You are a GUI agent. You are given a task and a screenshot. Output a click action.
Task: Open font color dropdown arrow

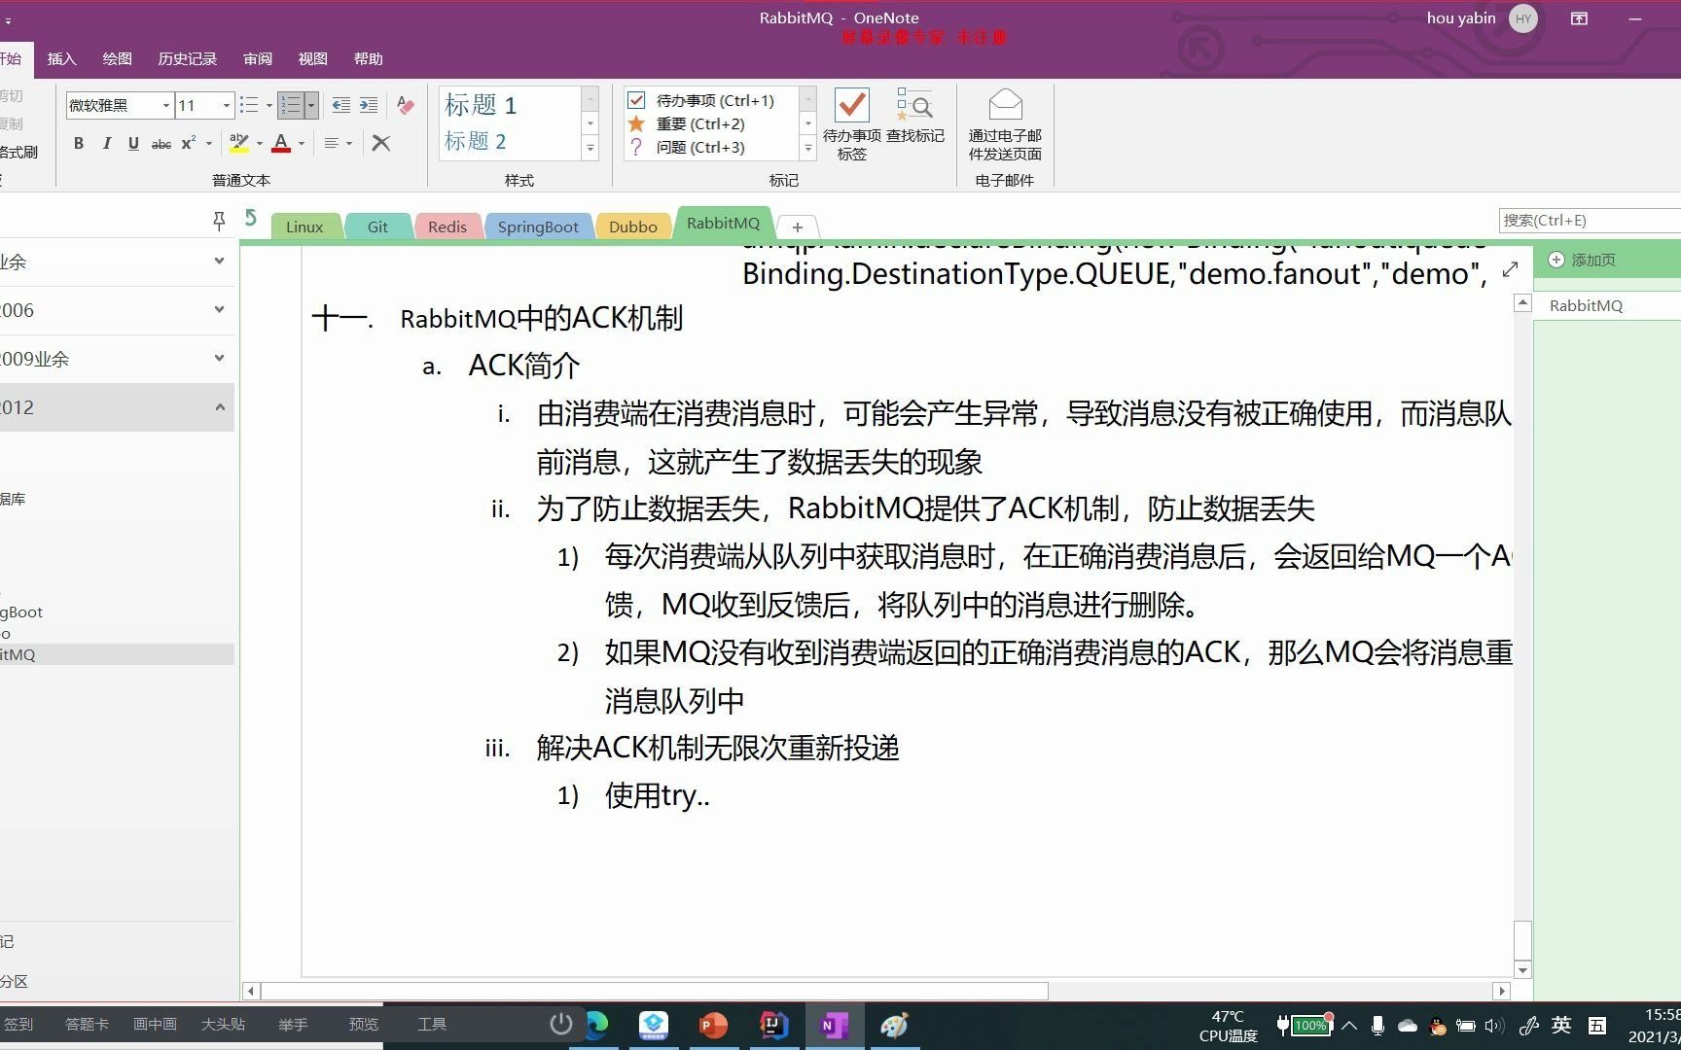(302, 144)
